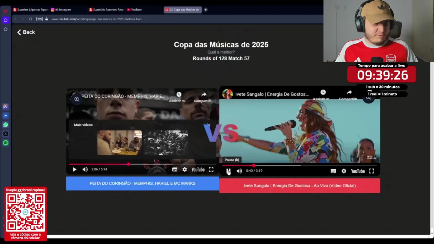Open sidebar bookmarks star icon

pyautogui.click(x=5, y=29)
